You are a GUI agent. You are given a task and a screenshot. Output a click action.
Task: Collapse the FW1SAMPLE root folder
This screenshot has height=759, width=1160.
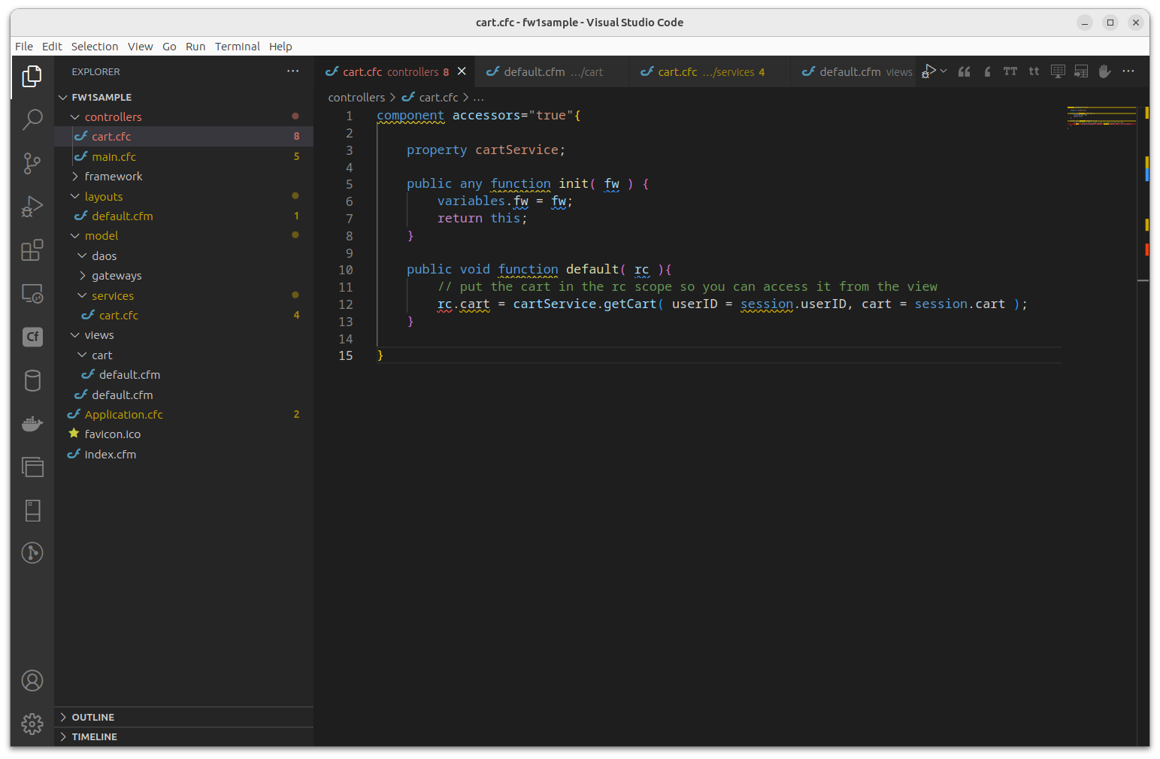[63, 98]
